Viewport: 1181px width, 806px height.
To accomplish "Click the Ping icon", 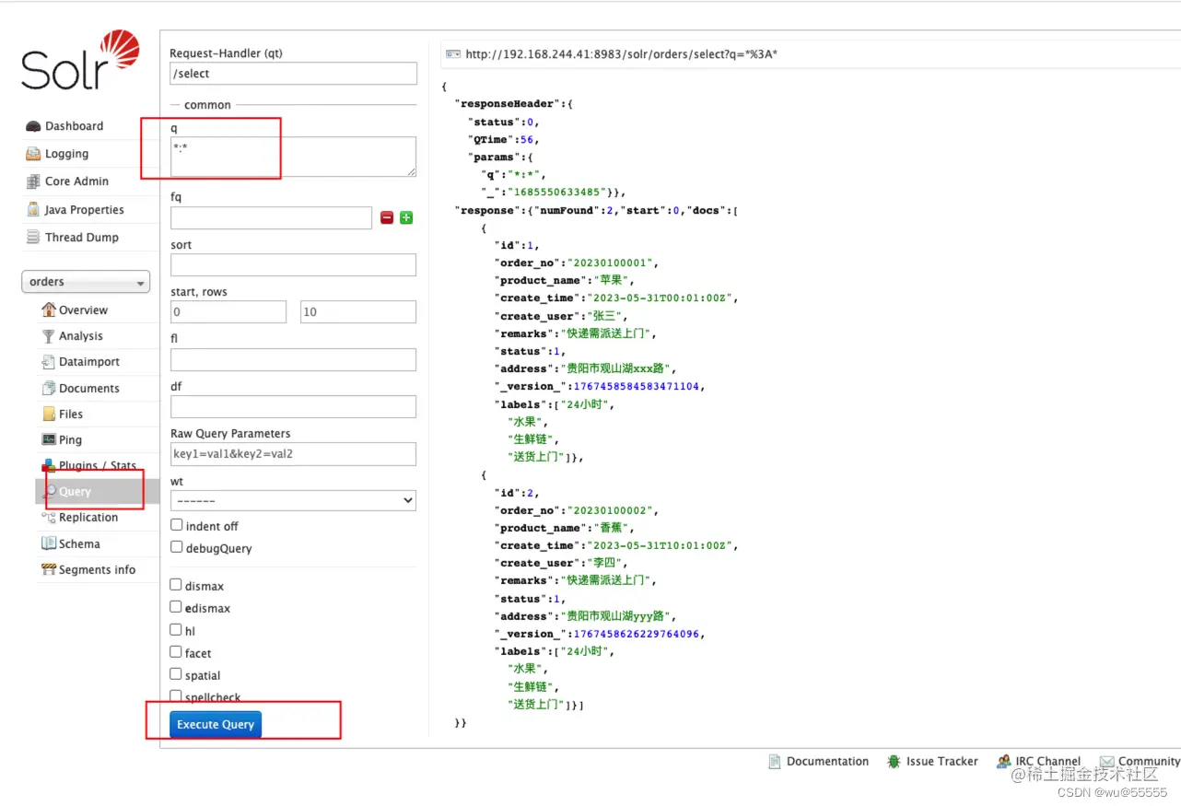I will tap(49, 440).
